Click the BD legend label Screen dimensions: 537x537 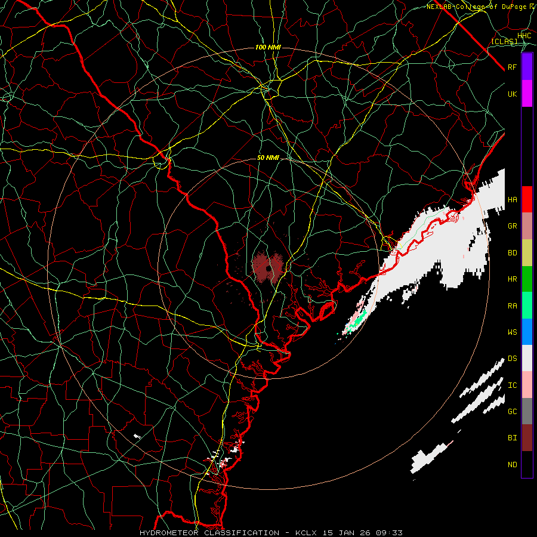click(x=512, y=253)
